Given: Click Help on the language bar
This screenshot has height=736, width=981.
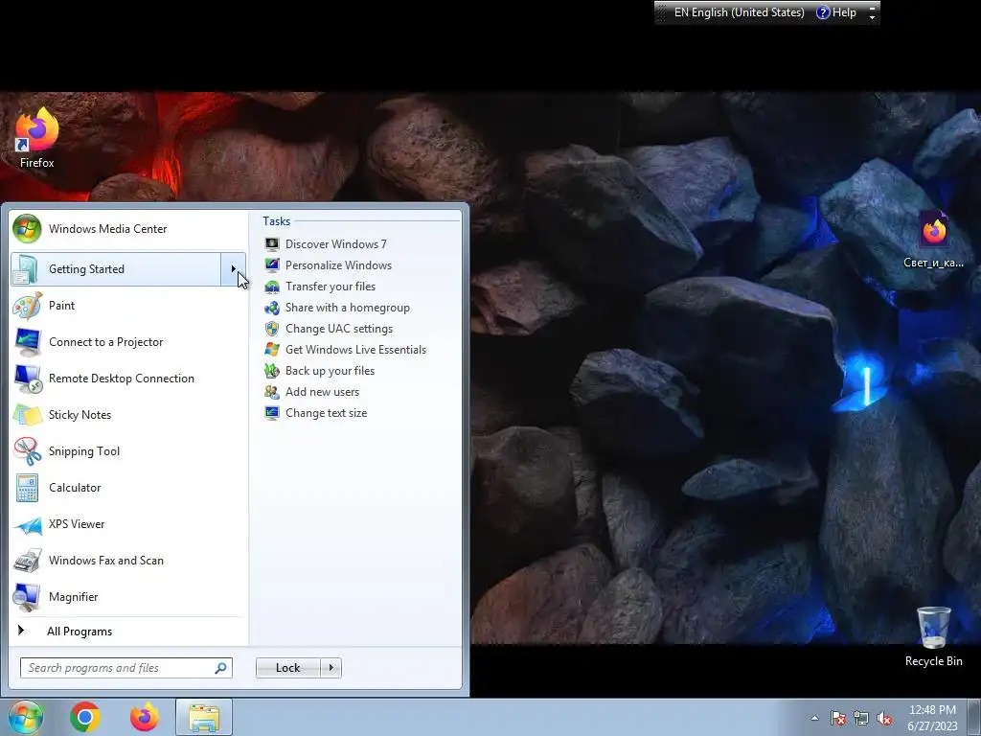Looking at the screenshot, I should [836, 12].
